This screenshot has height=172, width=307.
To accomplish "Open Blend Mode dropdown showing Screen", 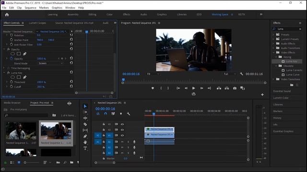I will [x=50, y=64].
